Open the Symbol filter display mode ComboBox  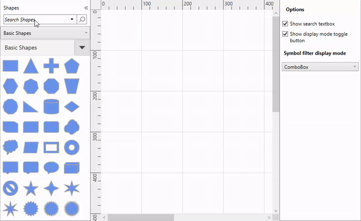coord(320,67)
